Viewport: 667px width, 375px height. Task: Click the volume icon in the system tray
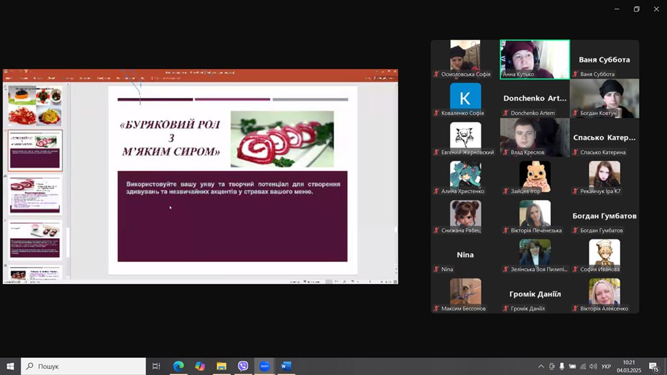593,366
